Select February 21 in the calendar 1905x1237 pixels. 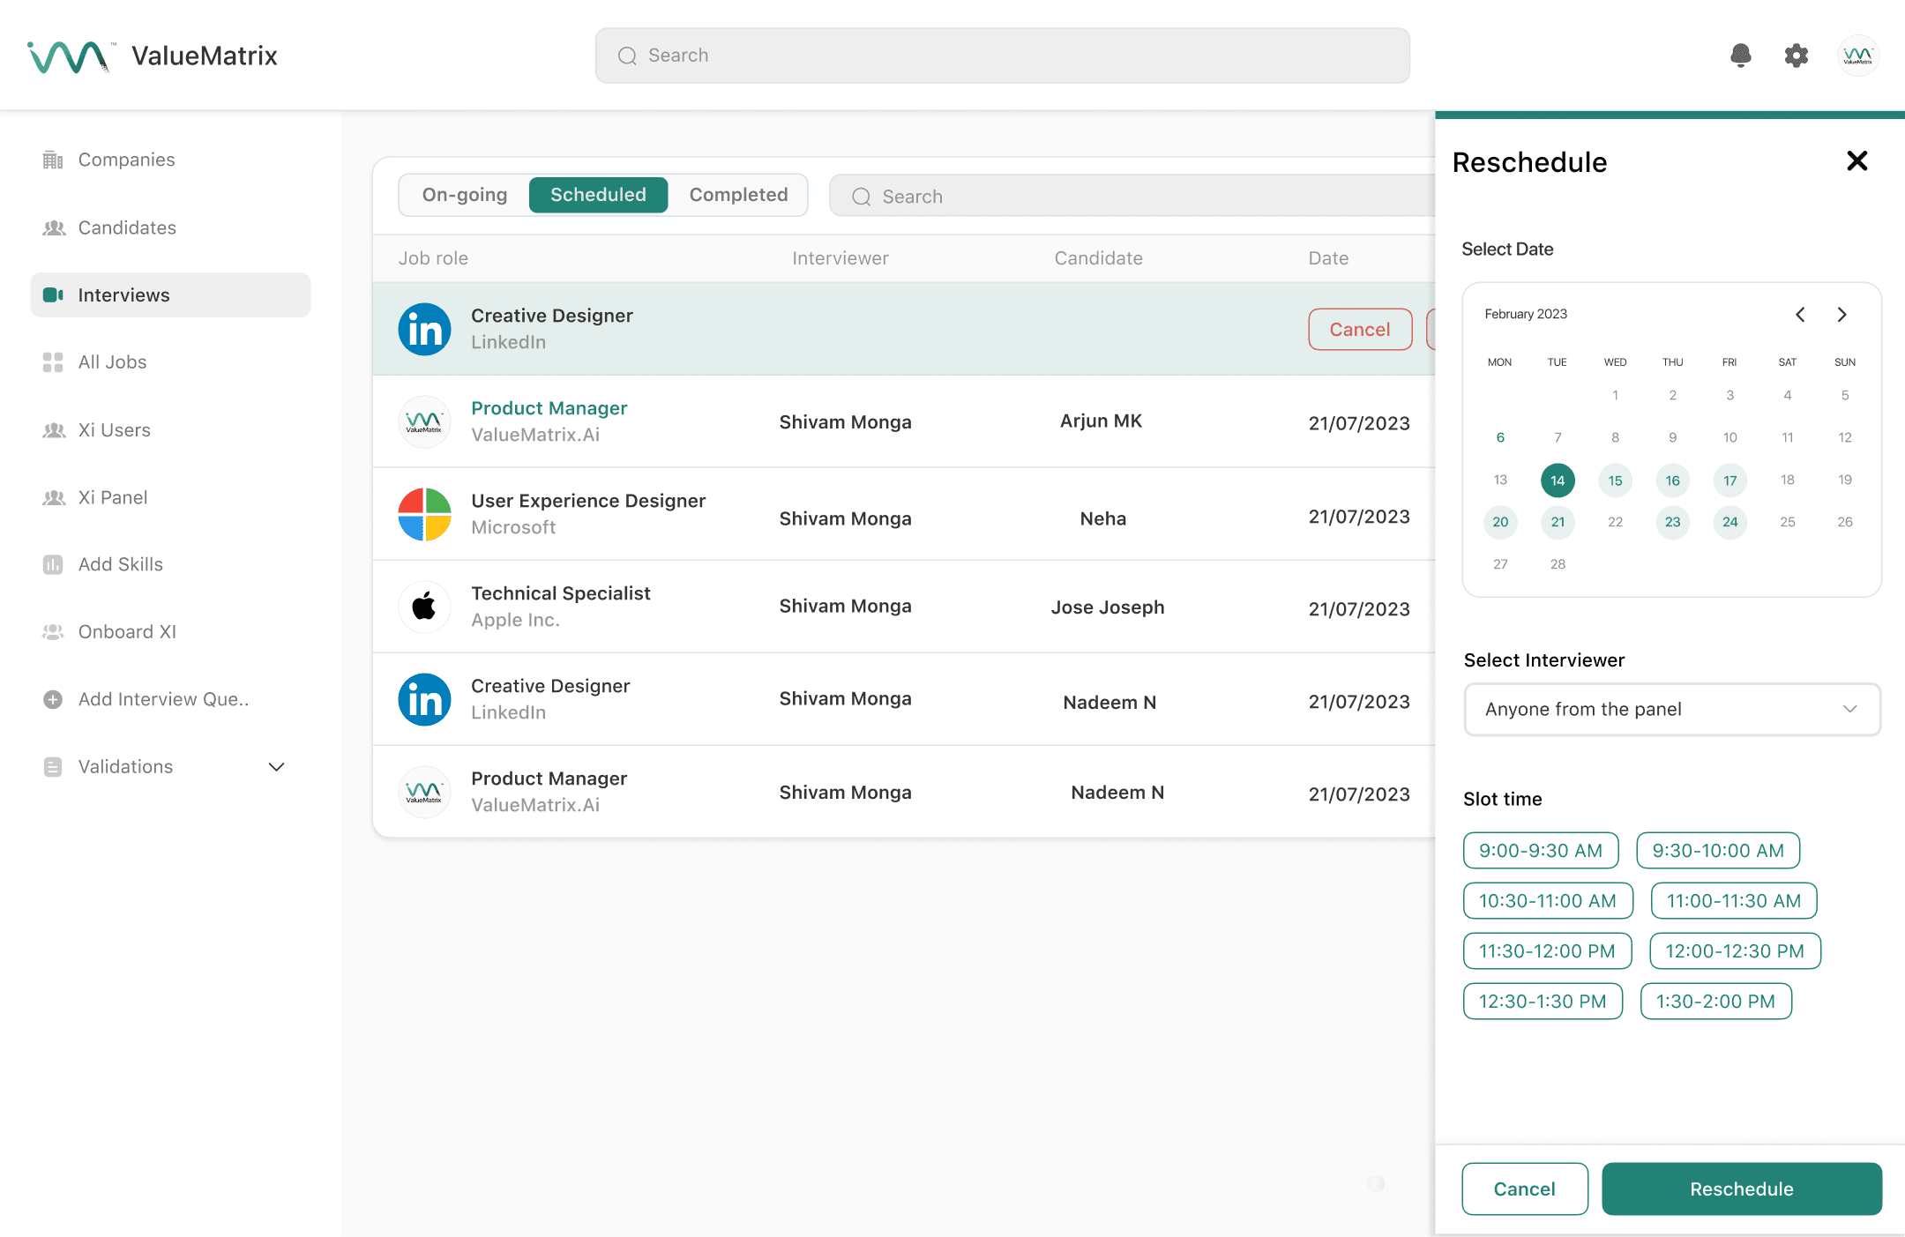pos(1558,522)
